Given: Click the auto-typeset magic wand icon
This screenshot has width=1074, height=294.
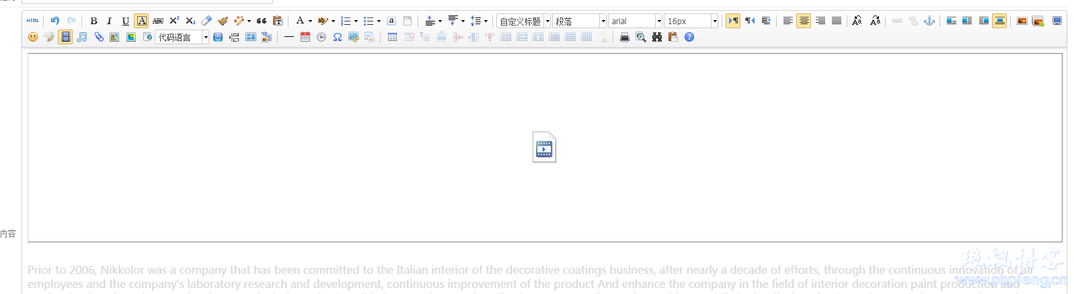Looking at the screenshot, I should point(238,21).
